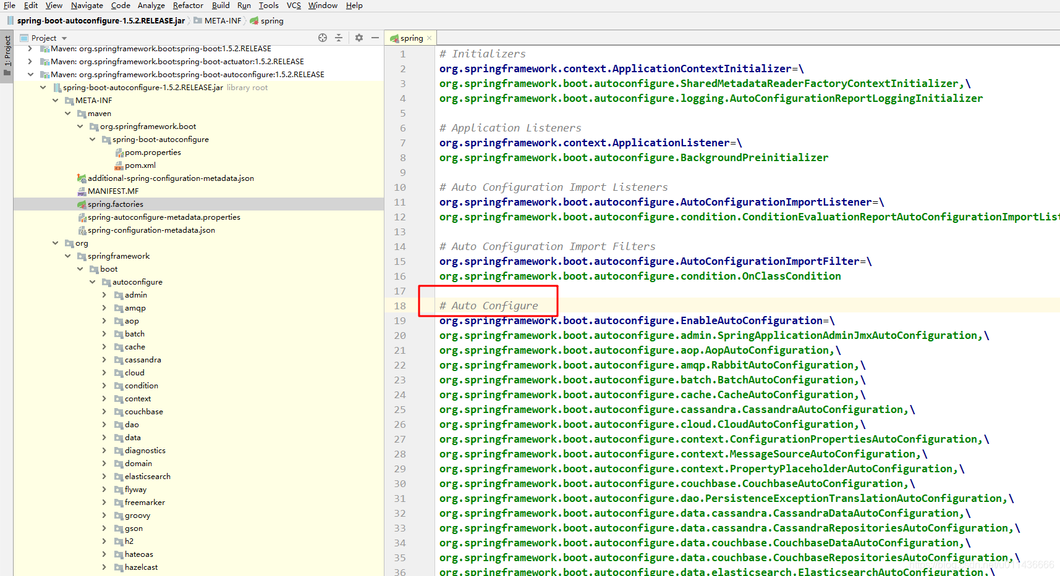The image size is (1060, 576).
Task: Collapse the META-INF folder
Action: (x=55, y=101)
